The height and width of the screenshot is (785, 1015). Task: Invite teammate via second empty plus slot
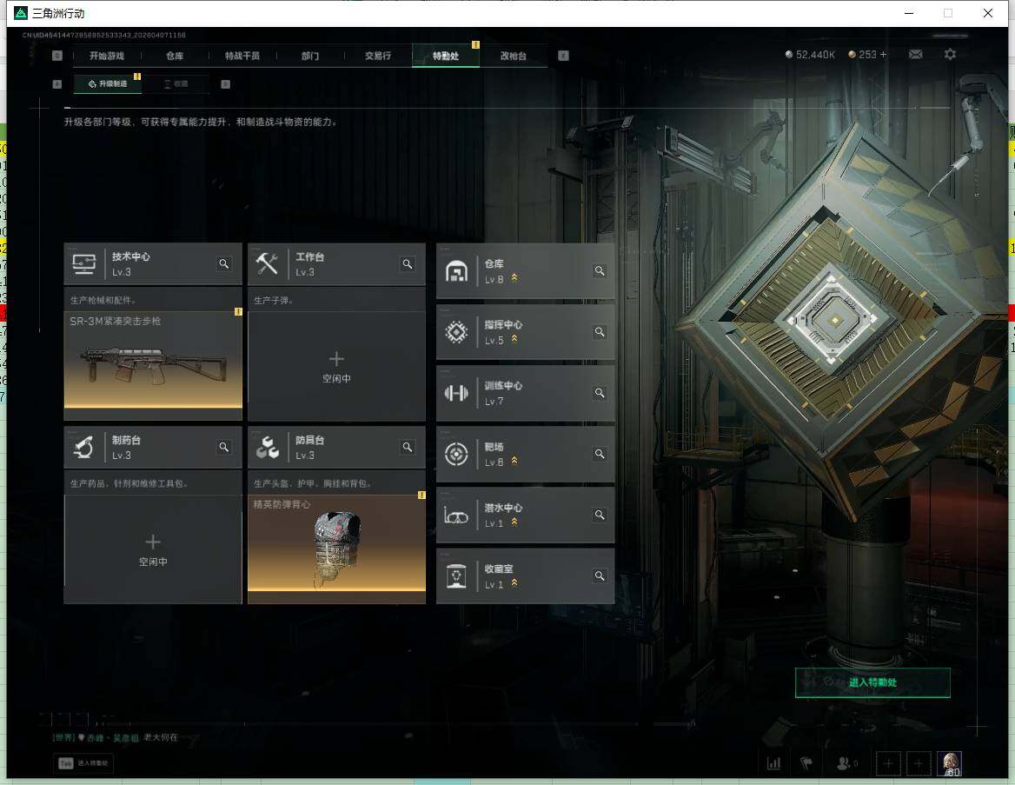click(x=918, y=763)
